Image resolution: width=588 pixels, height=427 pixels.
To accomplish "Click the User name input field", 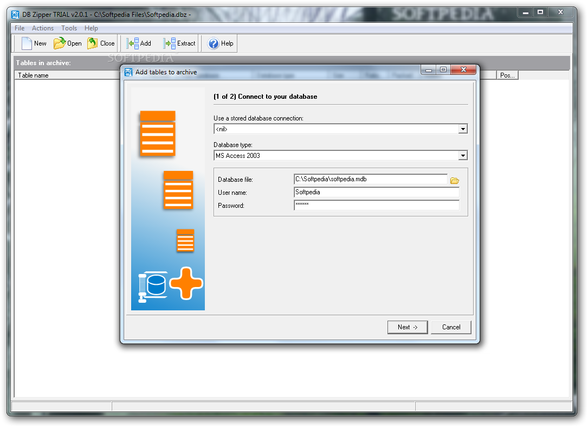I will tap(377, 192).
